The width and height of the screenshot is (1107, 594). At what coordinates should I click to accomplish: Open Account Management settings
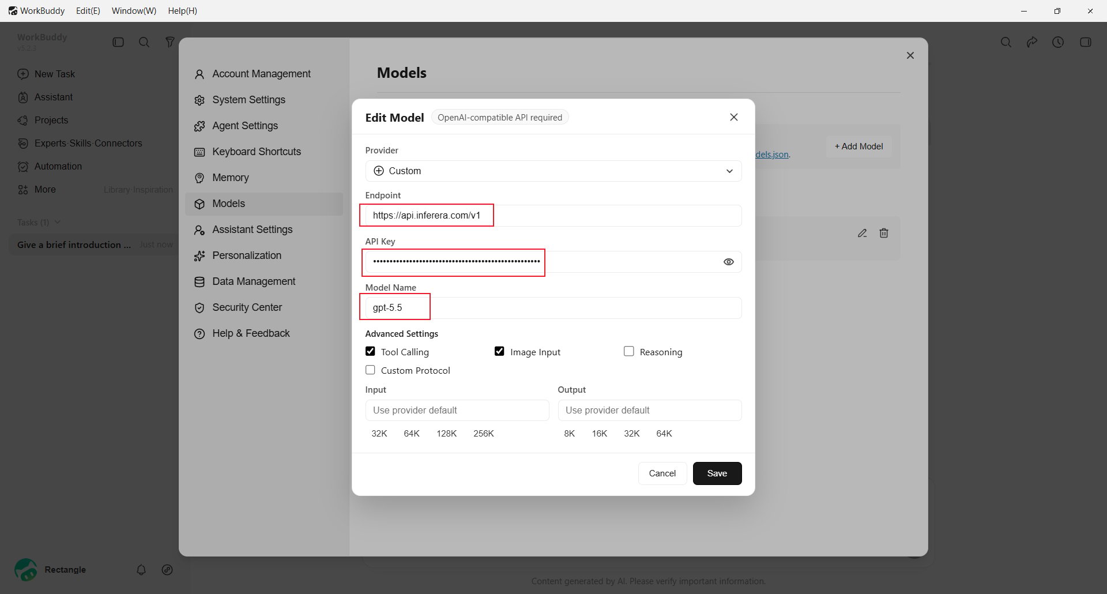pos(264,74)
